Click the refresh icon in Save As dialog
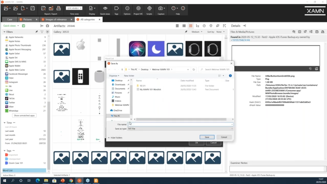This screenshot has height=184, width=327. pyautogui.click(x=194, y=69)
